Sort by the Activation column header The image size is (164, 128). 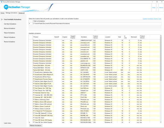[x=86, y=37]
